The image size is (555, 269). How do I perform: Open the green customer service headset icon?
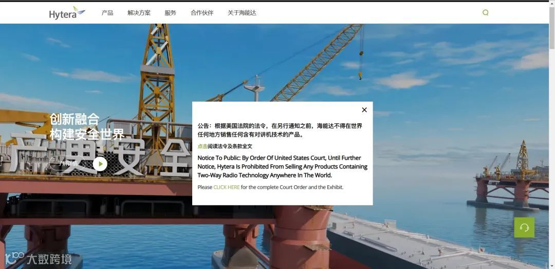click(524, 227)
